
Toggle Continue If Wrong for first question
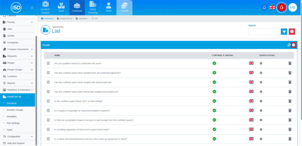tap(214, 63)
